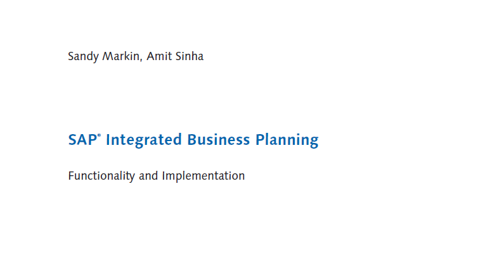Place cursor on capital "F" of Functionality
The image size is (478, 279).
coord(71,176)
